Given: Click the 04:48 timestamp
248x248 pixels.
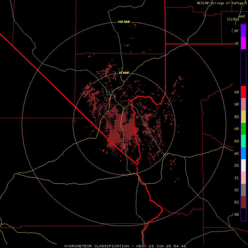Looking at the screenshot, I should pos(180,246).
